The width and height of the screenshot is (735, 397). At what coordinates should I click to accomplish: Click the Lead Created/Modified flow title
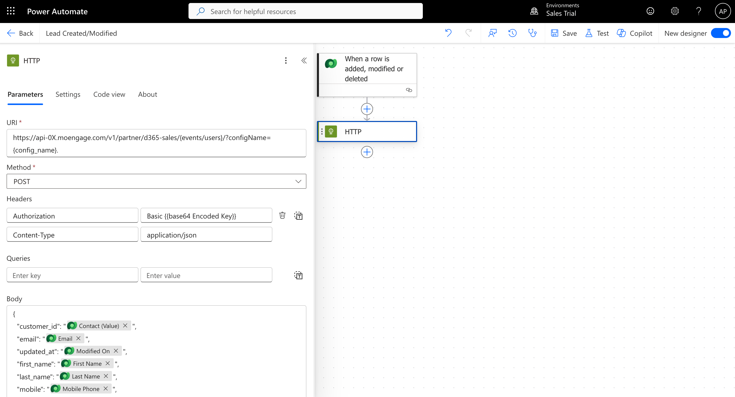click(x=81, y=33)
